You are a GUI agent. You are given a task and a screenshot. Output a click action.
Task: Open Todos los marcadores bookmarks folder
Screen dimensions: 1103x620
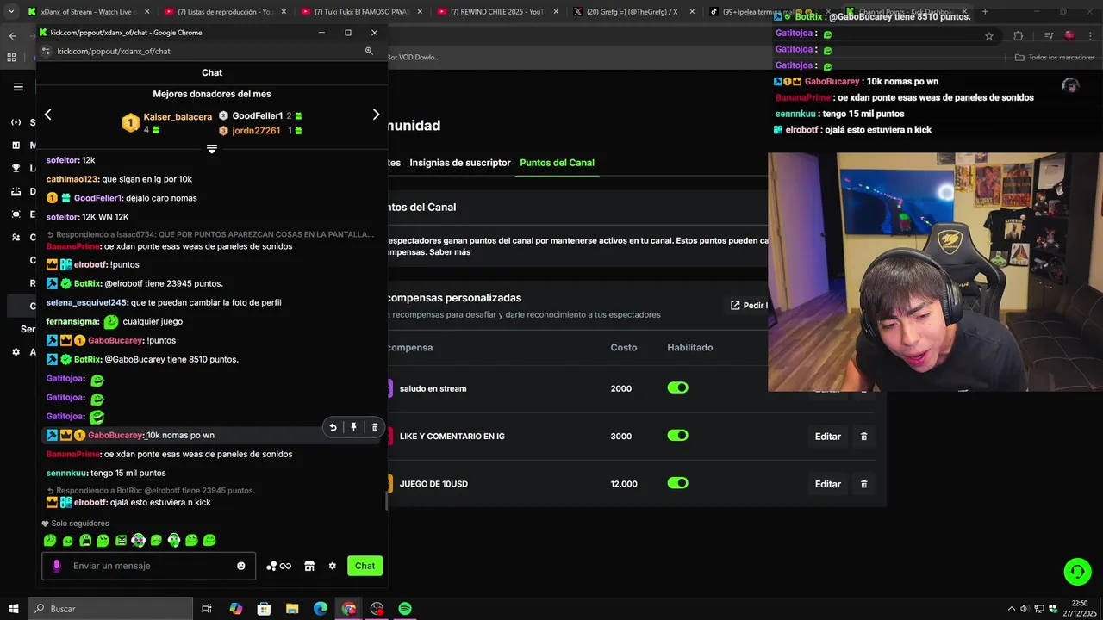click(x=1055, y=58)
